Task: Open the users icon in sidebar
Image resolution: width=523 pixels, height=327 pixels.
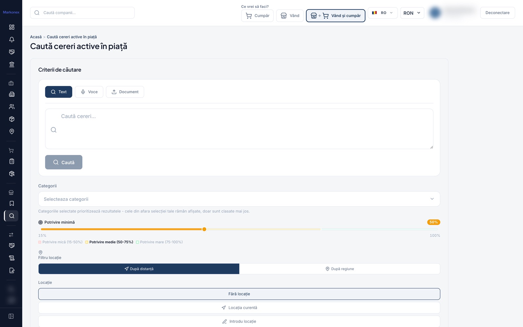Action: (x=12, y=107)
